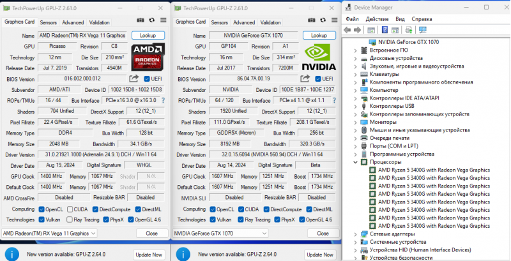The height and width of the screenshot is (261, 511).
Task: Click the refresh icon in AMD GPU-Z window
Action: pos(152,20)
